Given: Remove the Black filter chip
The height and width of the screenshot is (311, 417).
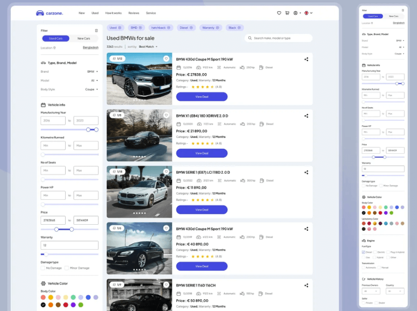Looking at the screenshot, I should pos(239,28).
